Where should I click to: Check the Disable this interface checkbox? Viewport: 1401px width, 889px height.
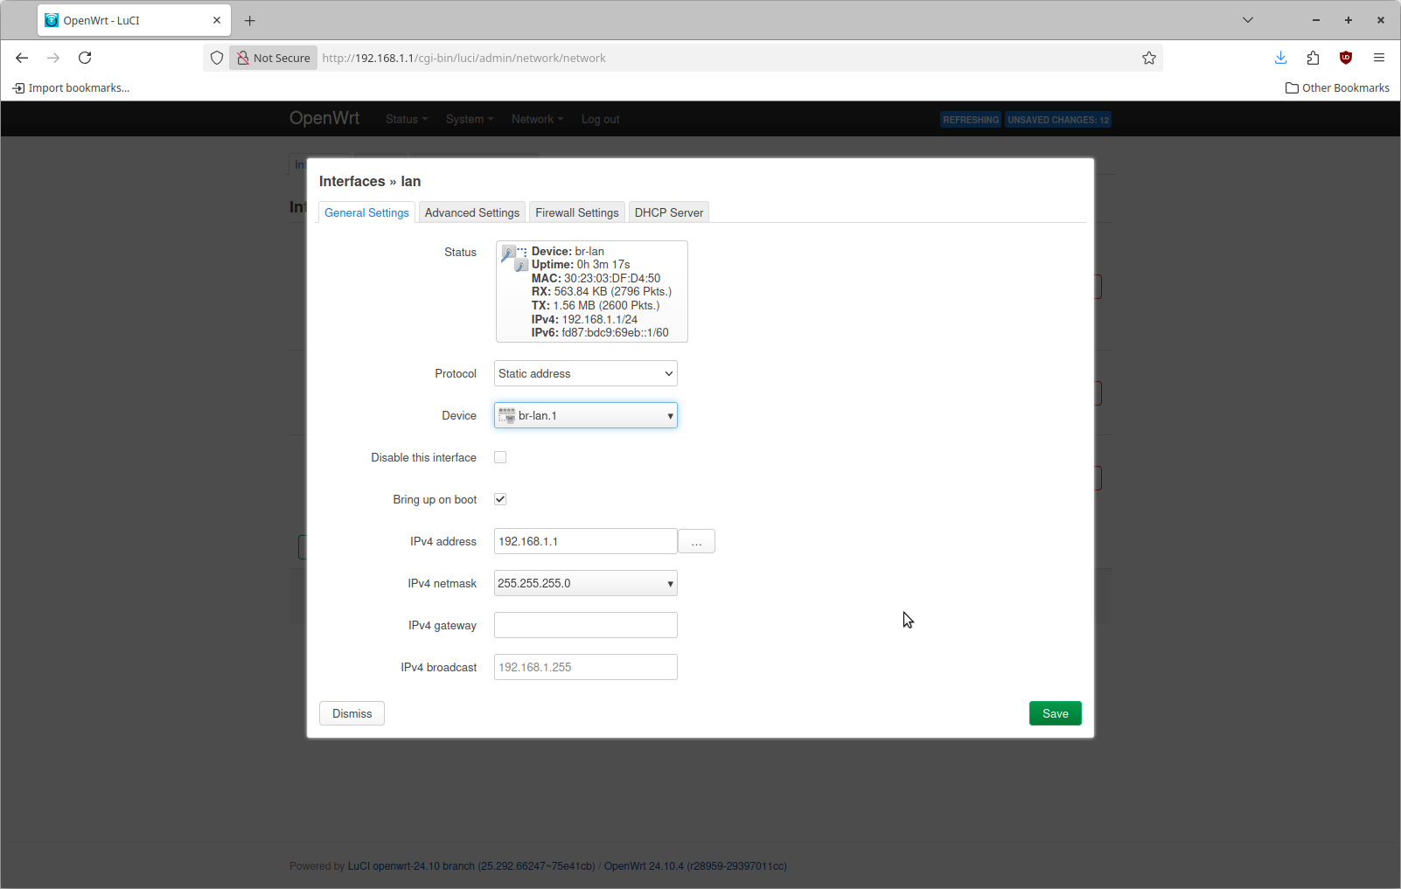click(500, 457)
